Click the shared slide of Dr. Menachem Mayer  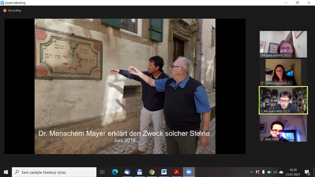[125, 86]
